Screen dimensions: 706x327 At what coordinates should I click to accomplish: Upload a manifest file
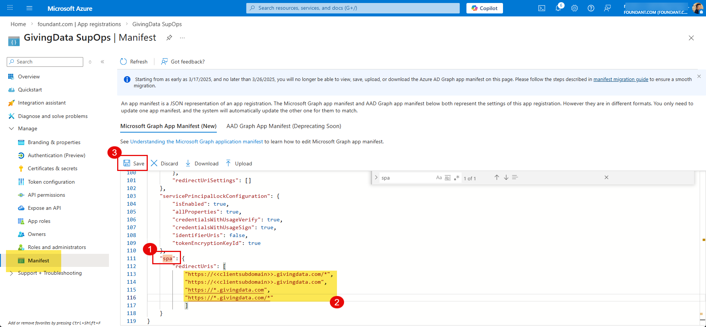tap(239, 163)
